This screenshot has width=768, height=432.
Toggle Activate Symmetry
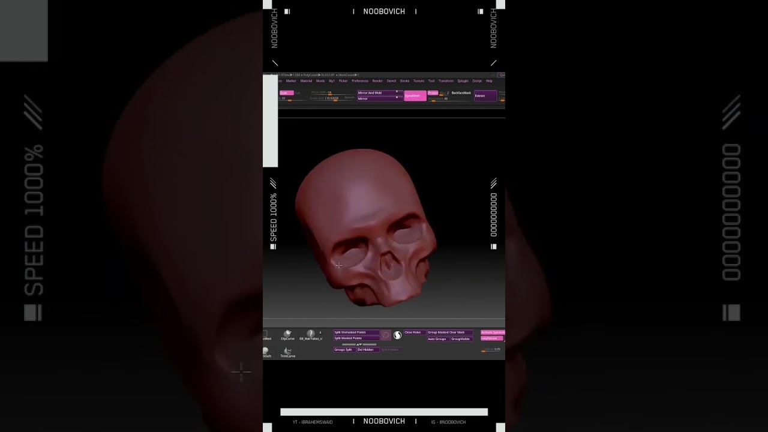pos(493,332)
